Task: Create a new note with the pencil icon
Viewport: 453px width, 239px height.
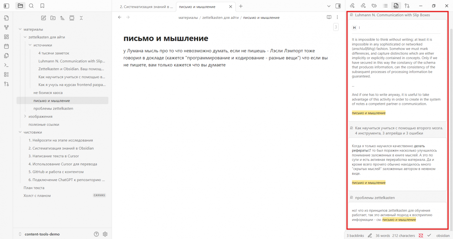Action: pos(43,18)
